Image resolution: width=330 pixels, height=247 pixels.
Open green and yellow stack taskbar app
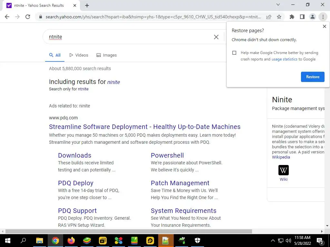pyautogui.click(x=134, y=241)
